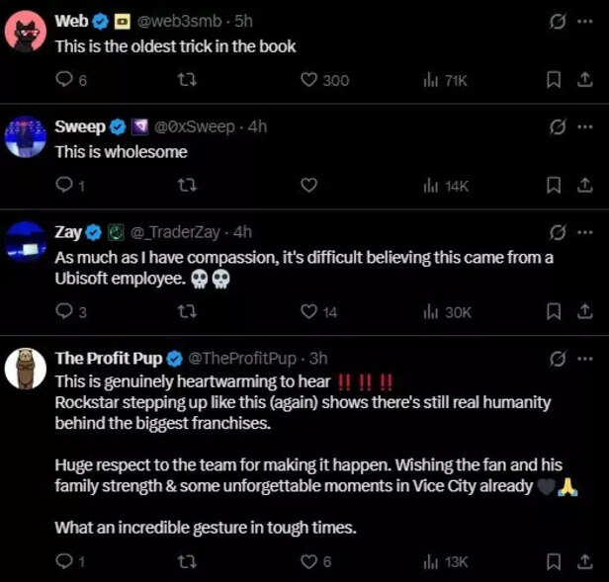Viewport: 609px width, 582px height.
Task: Bookmark Zay's Ubisoft employee tweet
Action: [x=555, y=311]
